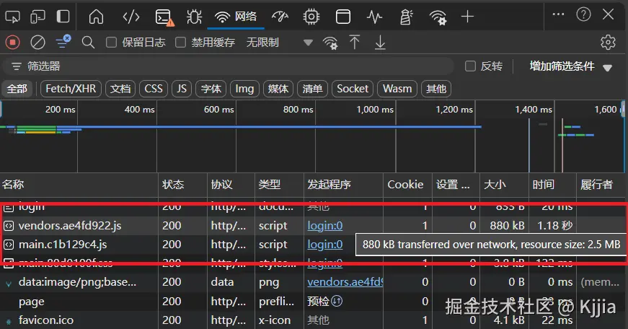Open the Console tab with warning badge
The image size is (628, 329).
[164, 17]
